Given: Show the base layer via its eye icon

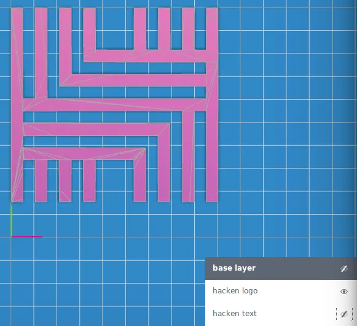Looking at the screenshot, I should click(x=344, y=269).
